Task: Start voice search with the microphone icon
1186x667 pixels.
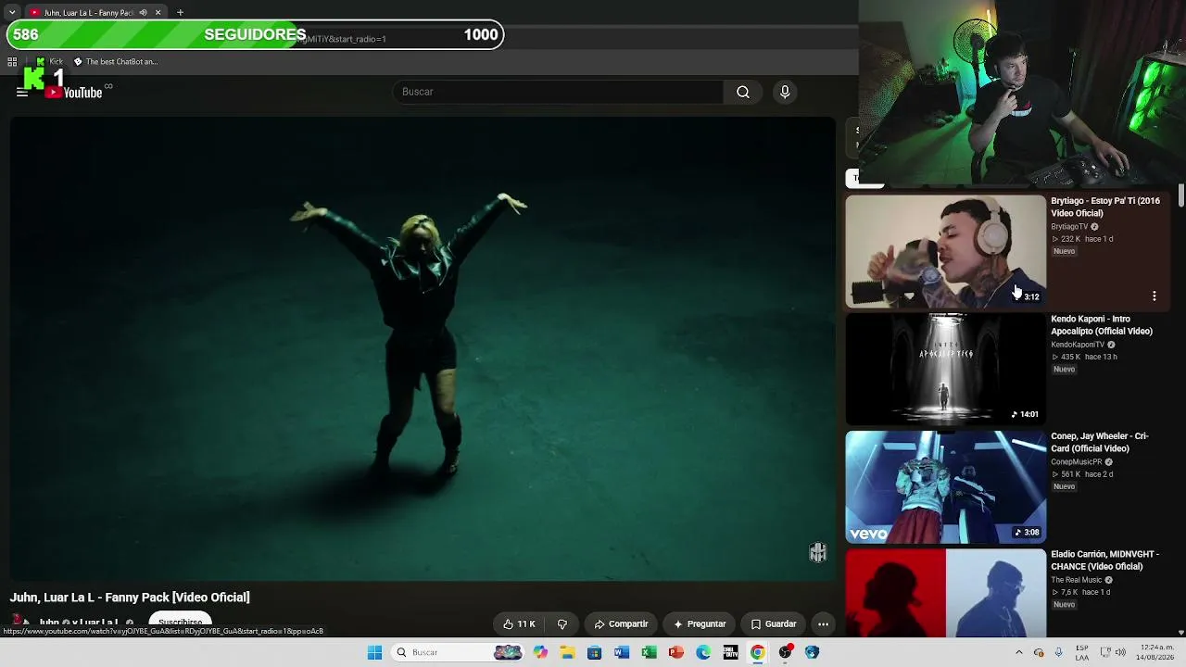Action: 785,92
